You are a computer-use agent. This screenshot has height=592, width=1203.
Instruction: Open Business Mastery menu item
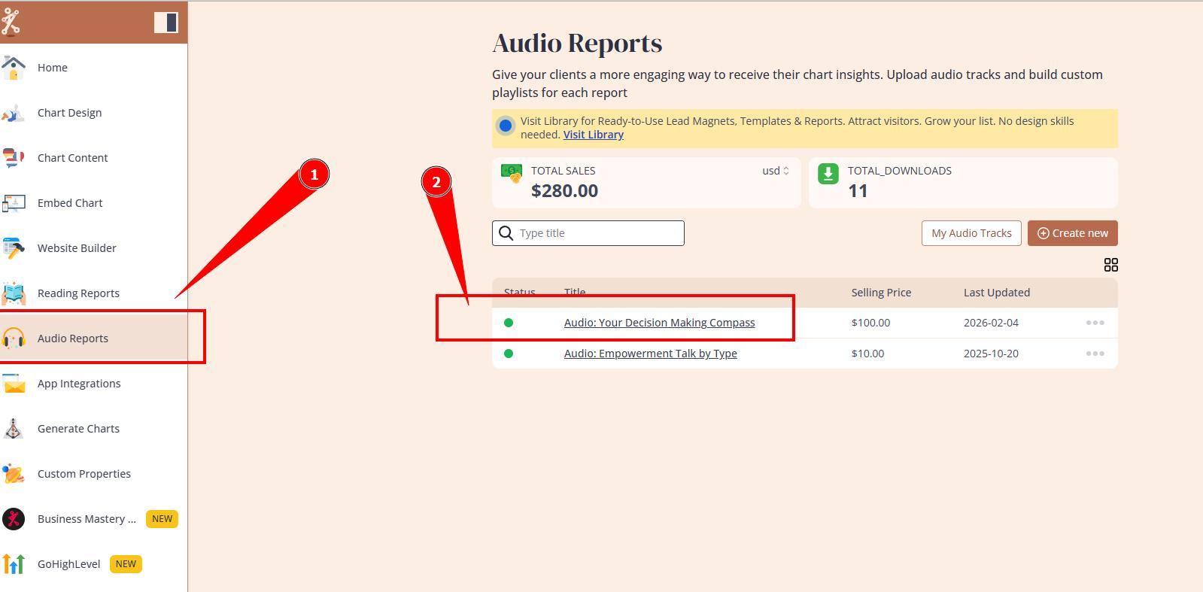coord(87,519)
